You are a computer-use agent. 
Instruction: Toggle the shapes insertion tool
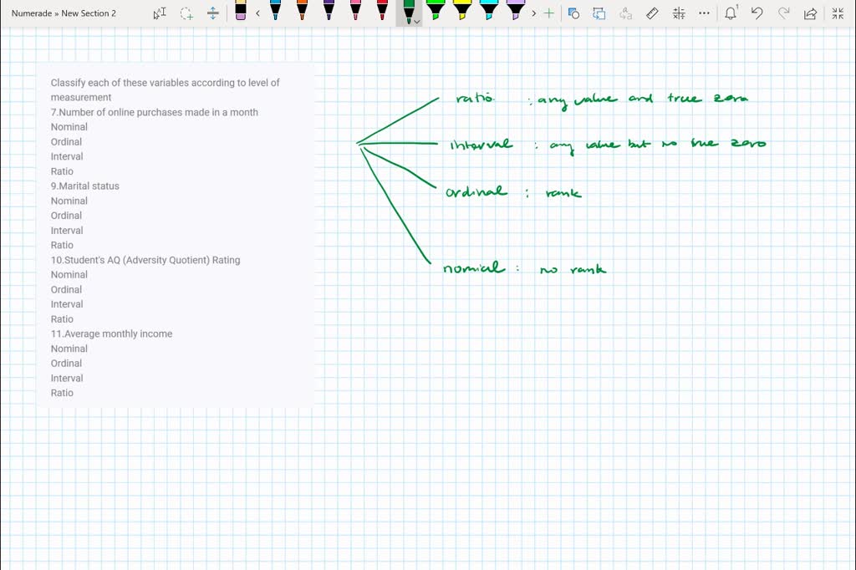coord(574,13)
